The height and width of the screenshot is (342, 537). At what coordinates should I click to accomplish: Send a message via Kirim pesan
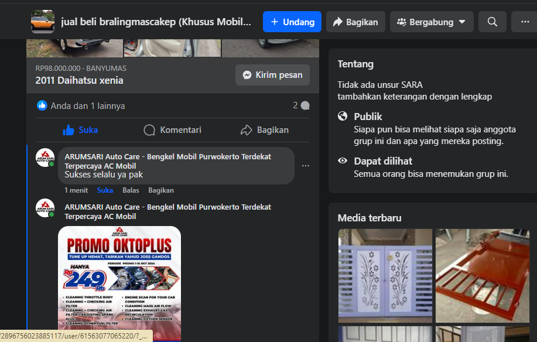point(272,75)
